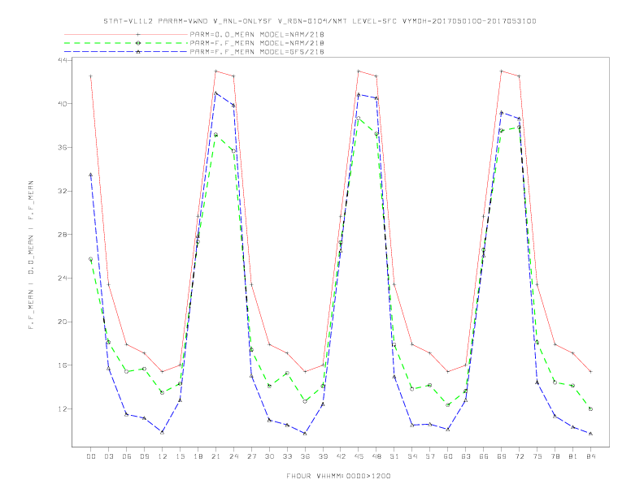
Task: Click x-axis forecast hour label 48
Action: click(x=376, y=456)
